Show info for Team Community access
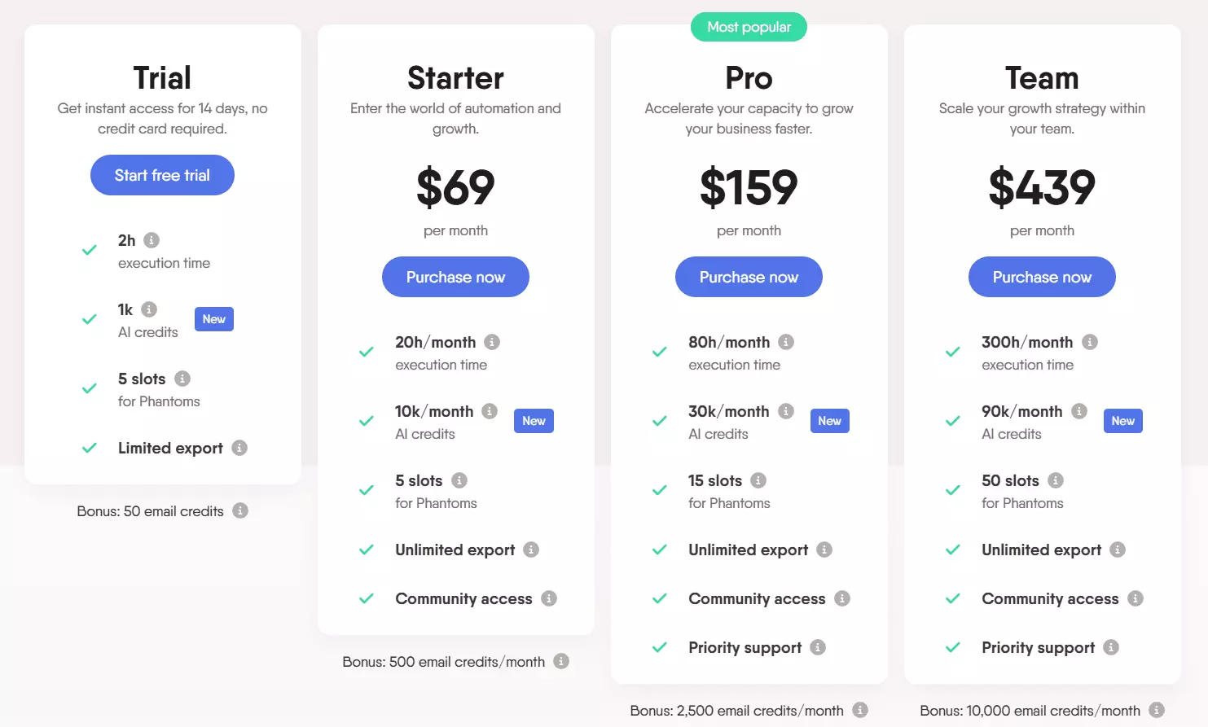 pyautogui.click(x=1136, y=598)
